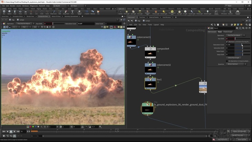Open Operation dropdown above composite viewer
Image resolution: width=252 pixels, height=142 pixels.
25,24
